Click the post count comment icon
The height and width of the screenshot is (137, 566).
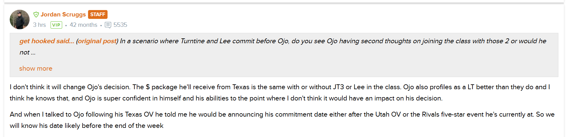[x=108, y=25]
